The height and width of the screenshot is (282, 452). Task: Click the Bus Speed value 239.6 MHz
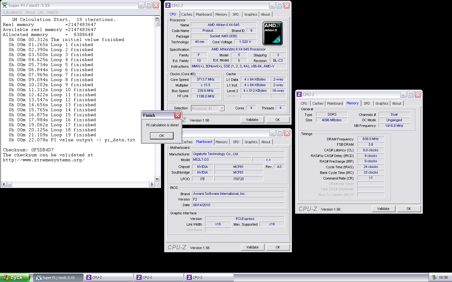pyautogui.click(x=206, y=91)
